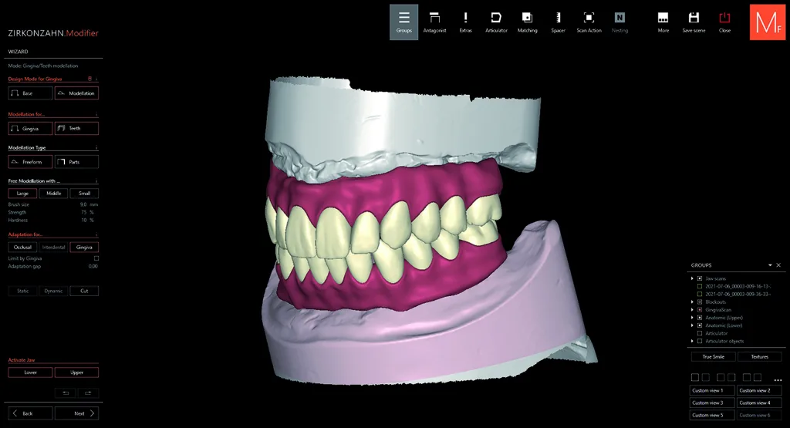Open the Groups toolbar item

point(403,22)
